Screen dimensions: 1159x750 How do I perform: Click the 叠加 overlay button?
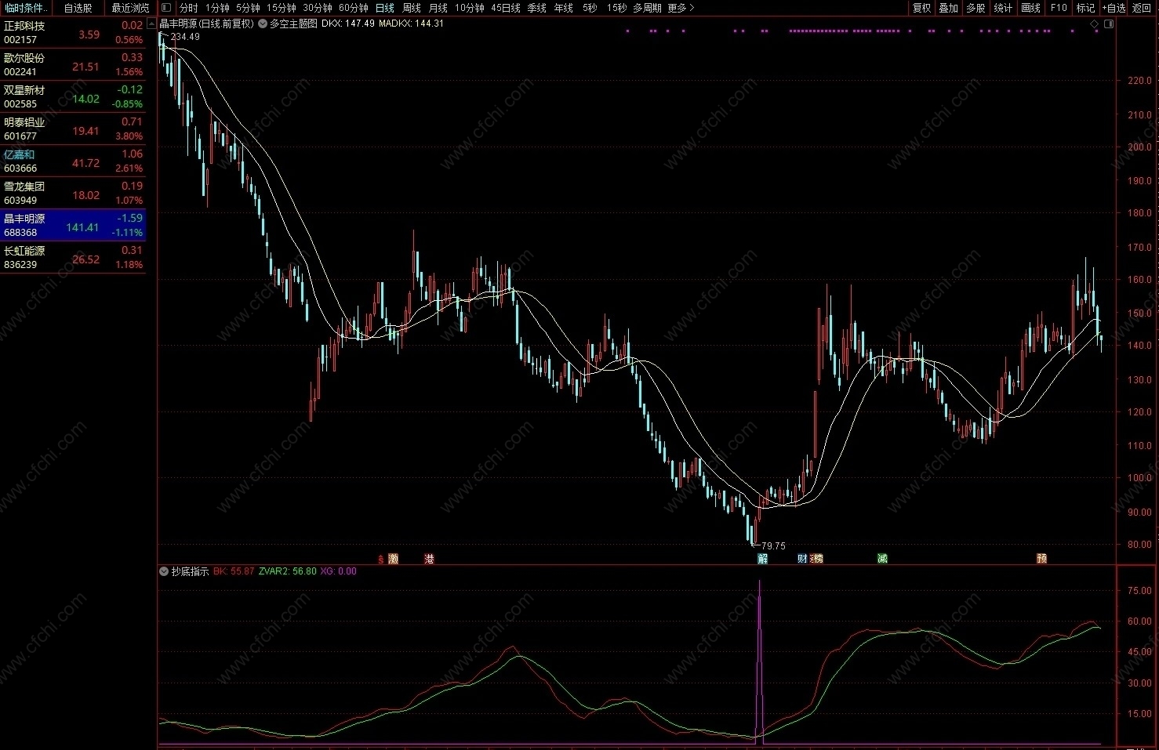click(x=949, y=8)
